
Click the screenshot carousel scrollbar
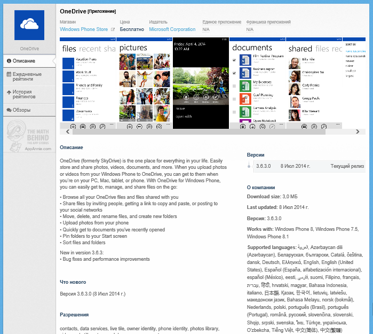click(199, 132)
